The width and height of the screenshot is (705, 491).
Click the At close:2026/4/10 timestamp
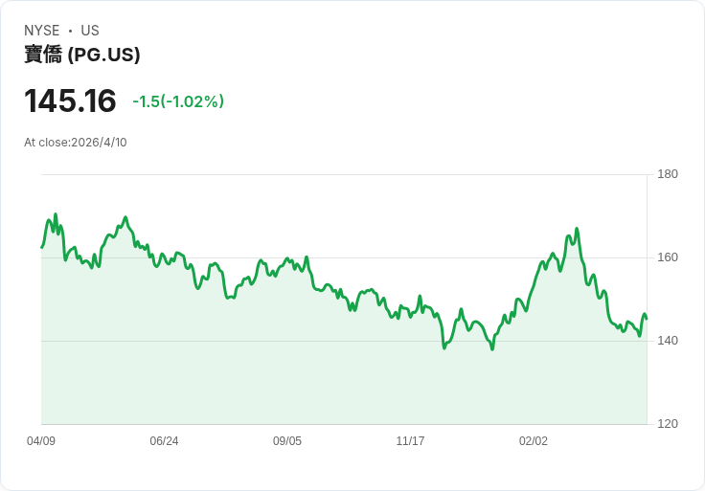(x=76, y=143)
